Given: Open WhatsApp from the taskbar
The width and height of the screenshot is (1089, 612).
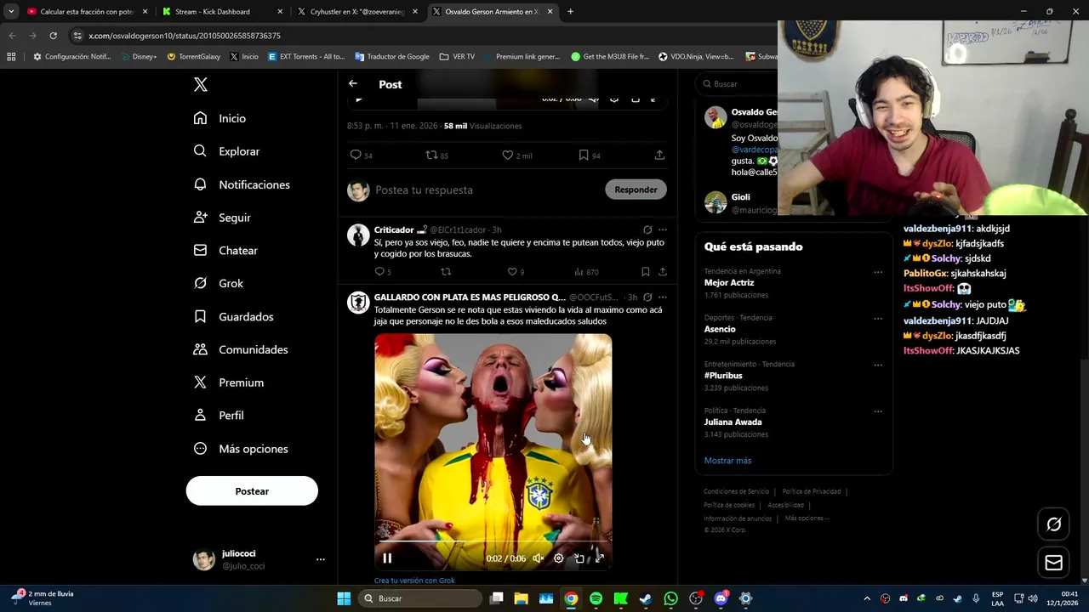Looking at the screenshot, I should 670,598.
